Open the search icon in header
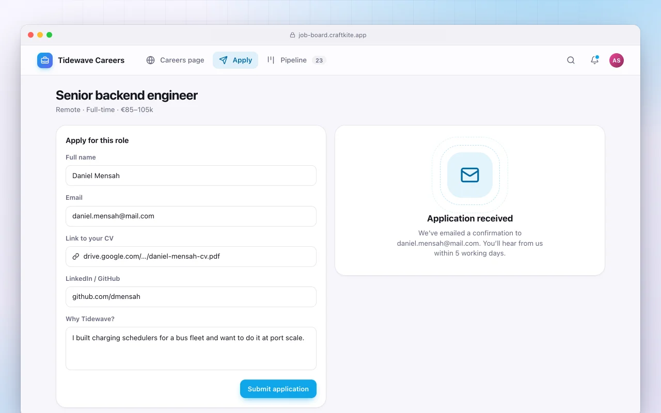Image resolution: width=661 pixels, height=413 pixels. (571, 60)
